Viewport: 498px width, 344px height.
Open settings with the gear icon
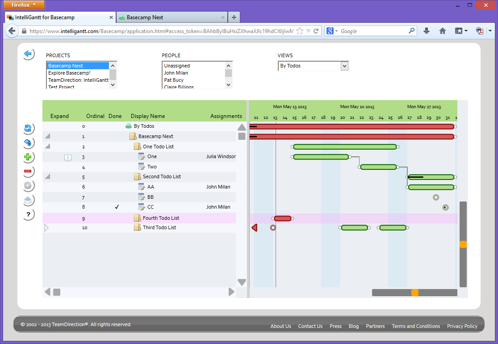[28, 185]
